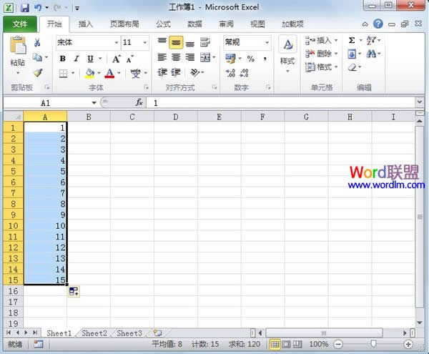Click the percent style icon
The image size is (429, 354).
point(251,59)
